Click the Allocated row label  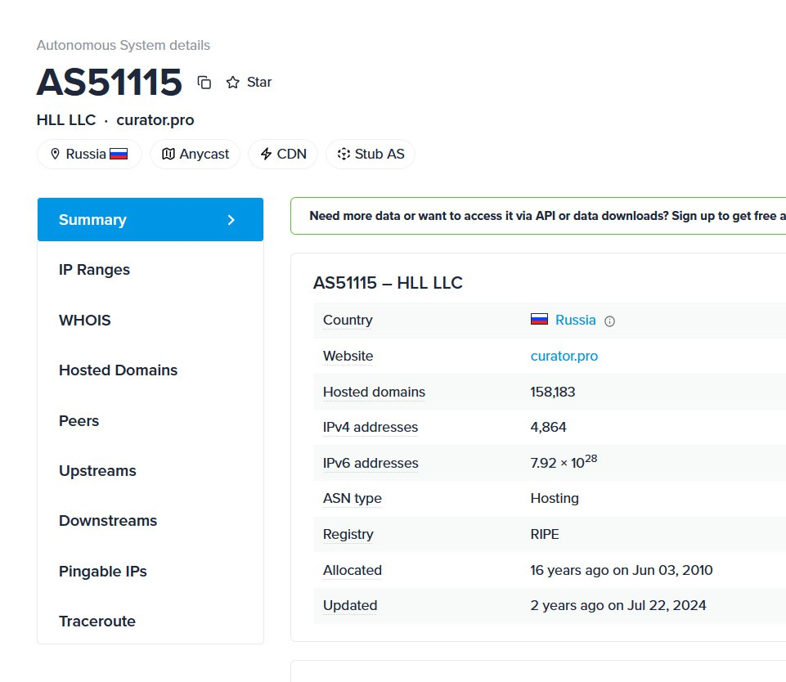coord(352,570)
